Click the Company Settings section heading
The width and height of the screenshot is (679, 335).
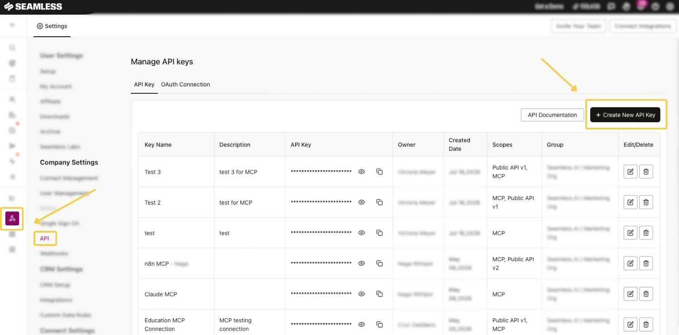69,162
